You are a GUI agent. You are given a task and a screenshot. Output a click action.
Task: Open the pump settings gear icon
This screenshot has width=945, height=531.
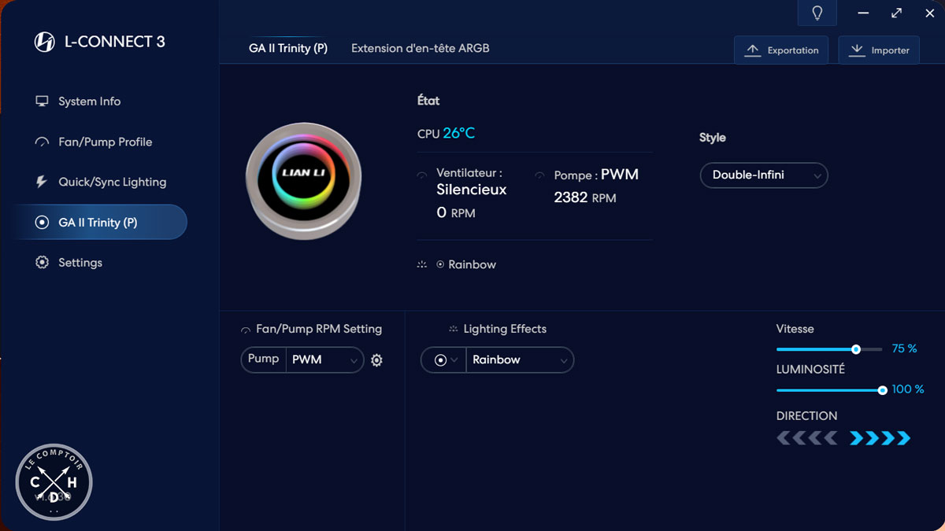[376, 360]
